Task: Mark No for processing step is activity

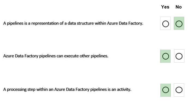Action: [179, 90]
